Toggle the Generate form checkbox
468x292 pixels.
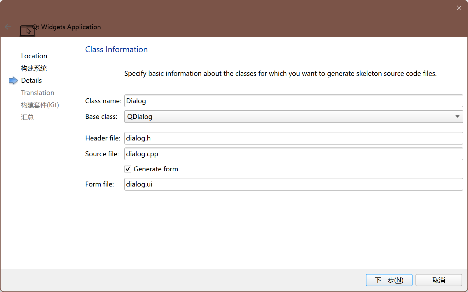[x=128, y=169]
